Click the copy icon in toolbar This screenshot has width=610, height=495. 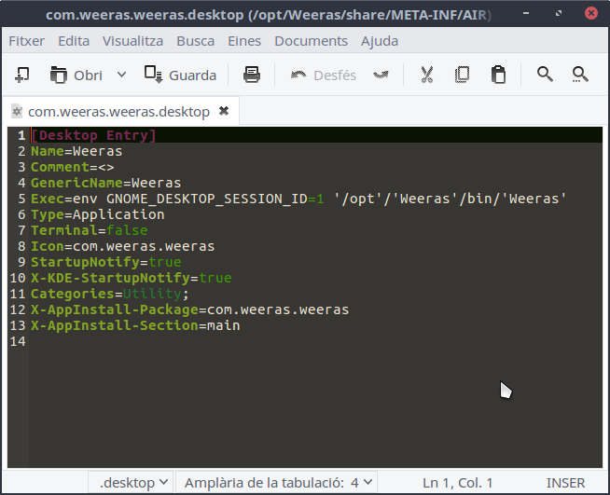point(463,75)
